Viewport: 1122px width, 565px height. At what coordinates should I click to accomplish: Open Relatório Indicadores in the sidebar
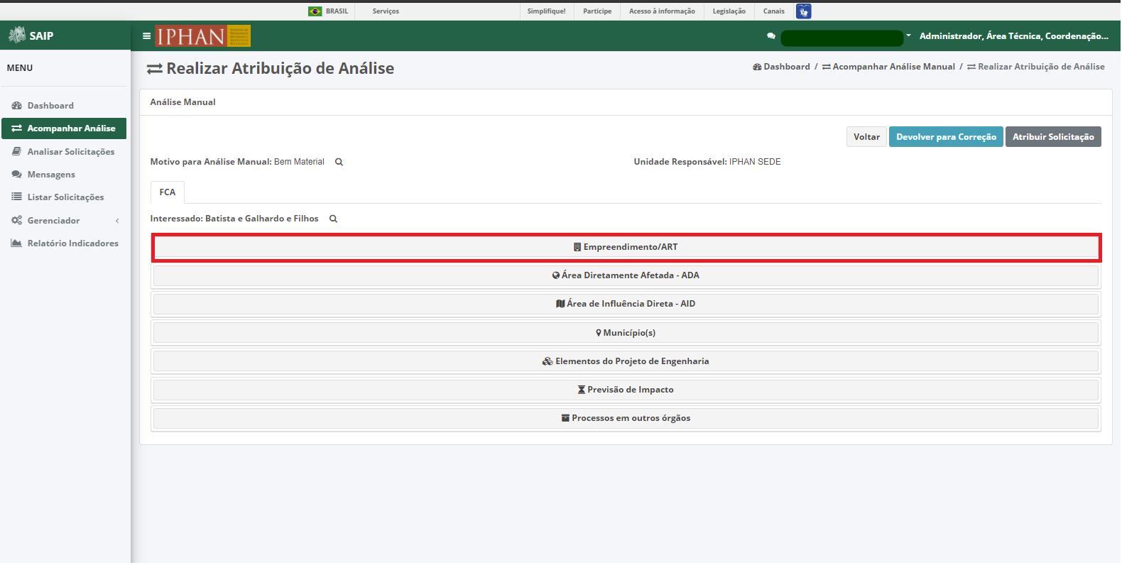click(x=64, y=243)
